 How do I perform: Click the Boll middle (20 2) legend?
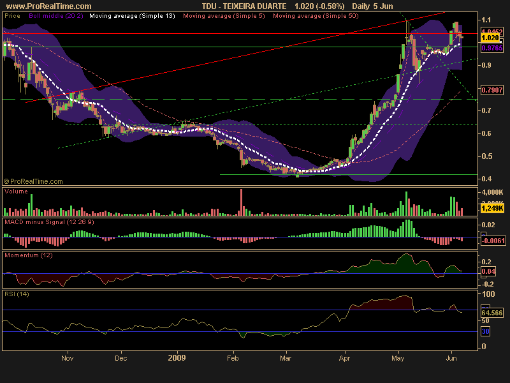[x=56, y=15]
